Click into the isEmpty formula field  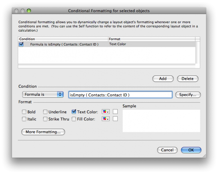pos(120,95)
